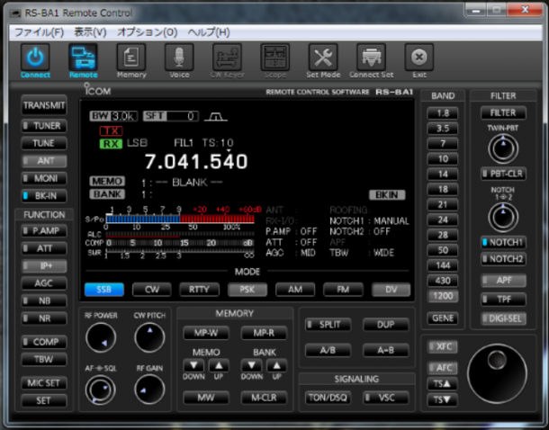The image size is (549, 430).
Task: Open the ヘルプ(H) menu
Action: [x=209, y=32]
